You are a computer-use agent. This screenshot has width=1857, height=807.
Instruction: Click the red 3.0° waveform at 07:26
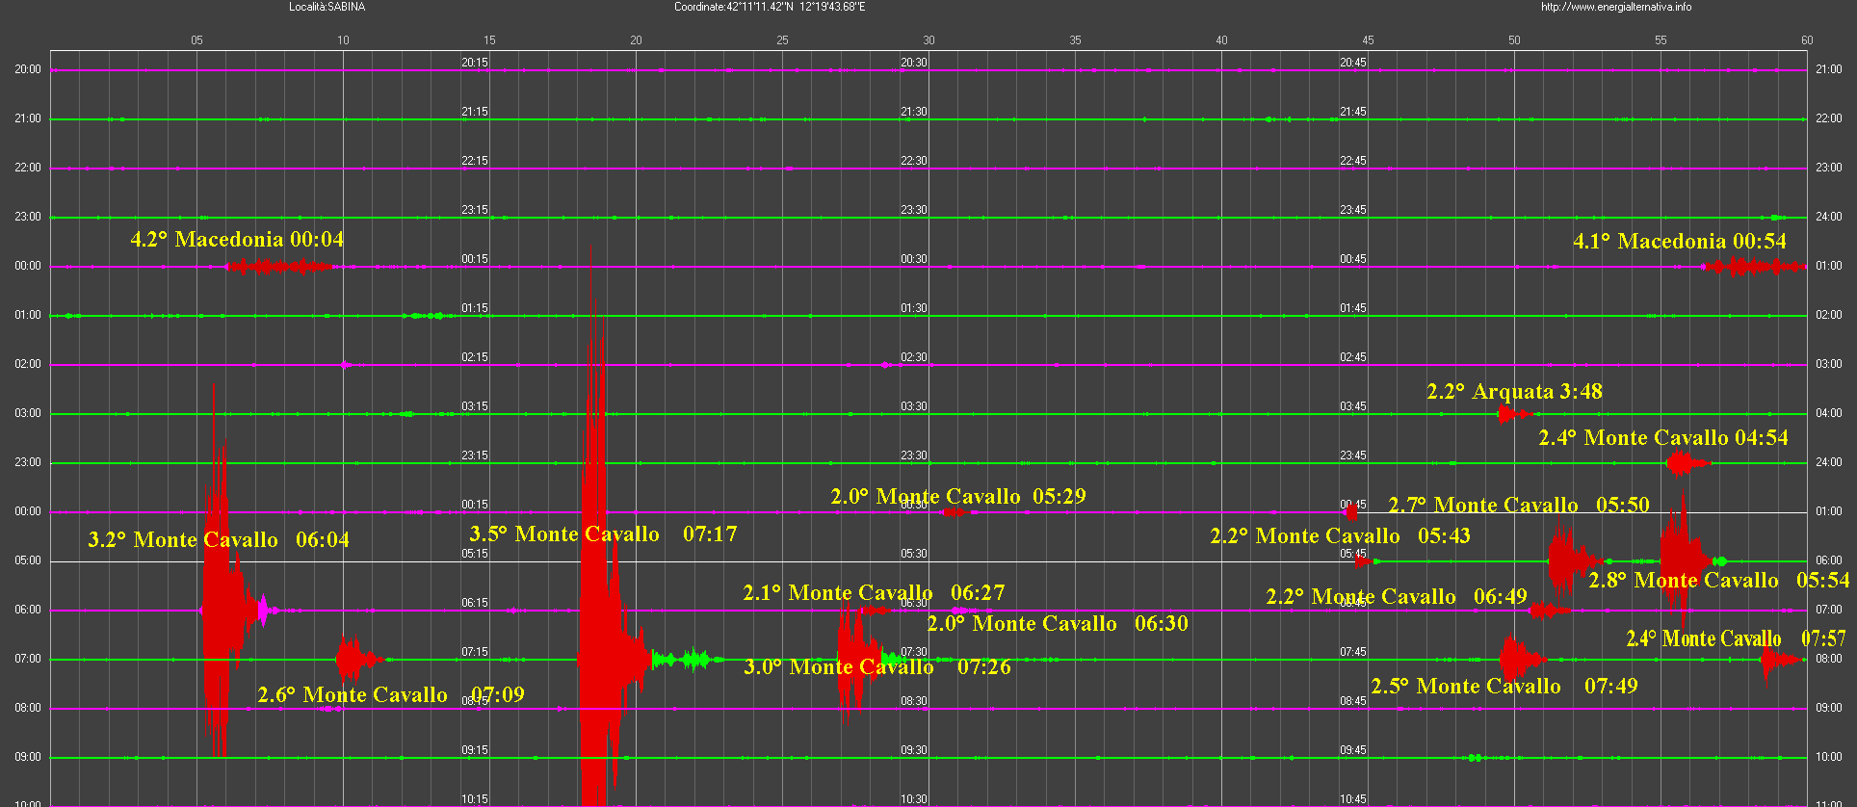point(857,661)
